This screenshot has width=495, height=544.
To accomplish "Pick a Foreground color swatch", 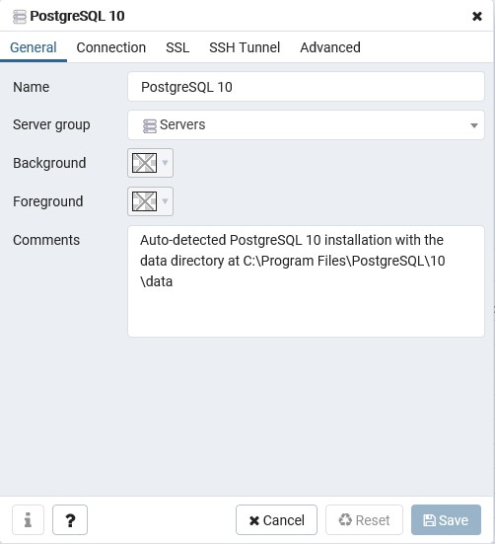I will [144, 201].
